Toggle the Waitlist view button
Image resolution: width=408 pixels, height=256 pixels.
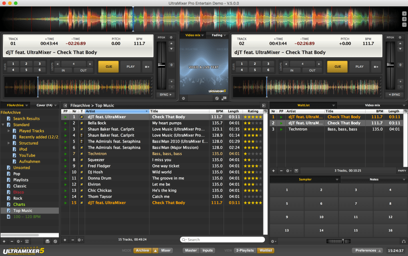(266, 250)
